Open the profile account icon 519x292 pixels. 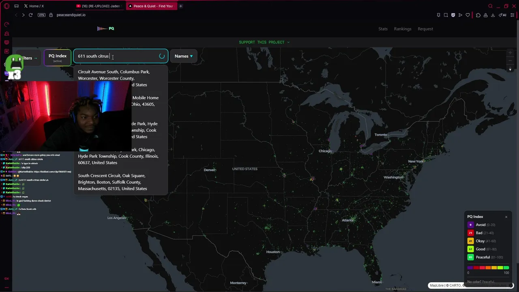click(485, 15)
